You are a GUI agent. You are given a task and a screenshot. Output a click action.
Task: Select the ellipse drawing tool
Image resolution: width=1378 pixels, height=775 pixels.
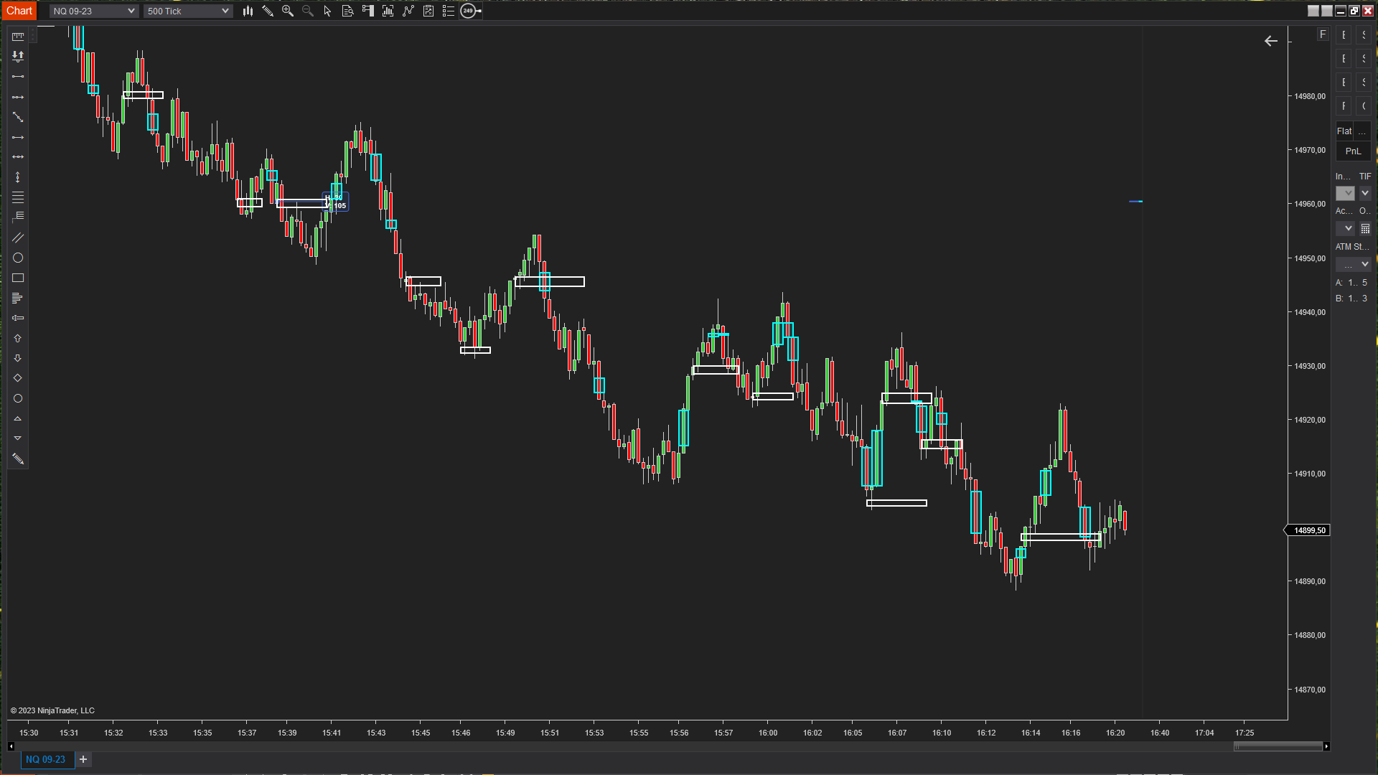click(18, 258)
